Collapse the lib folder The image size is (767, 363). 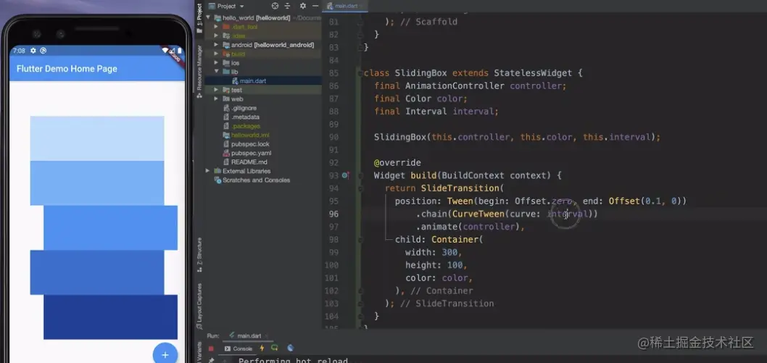[216, 72]
